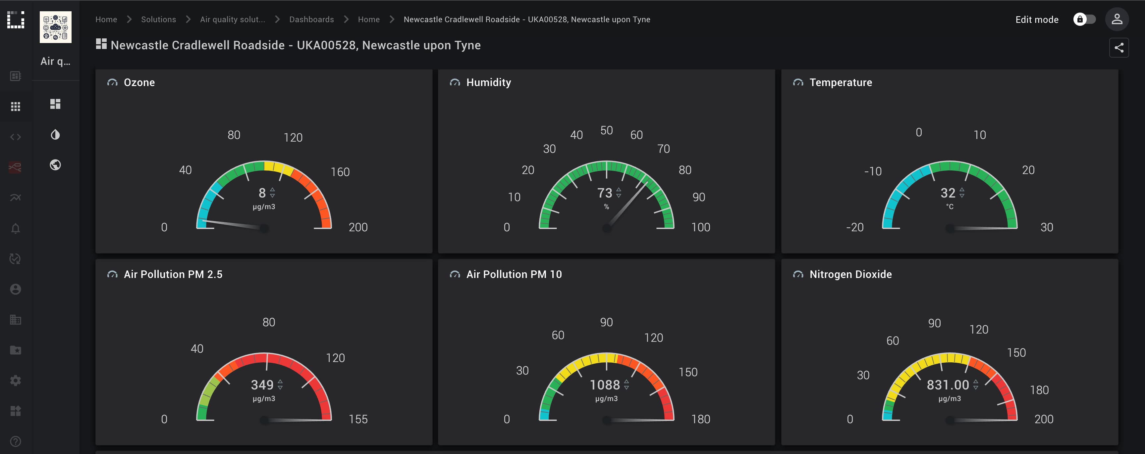The image size is (1145, 454).
Task: Go to the Air quality solut... breadcrumb
Action: pyautogui.click(x=233, y=20)
